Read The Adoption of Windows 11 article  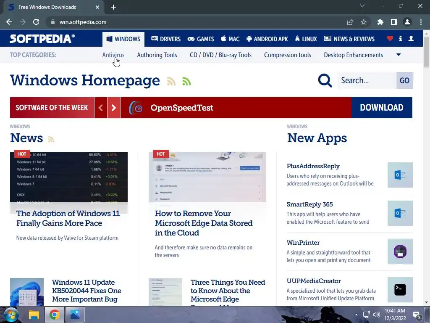pos(68,218)
